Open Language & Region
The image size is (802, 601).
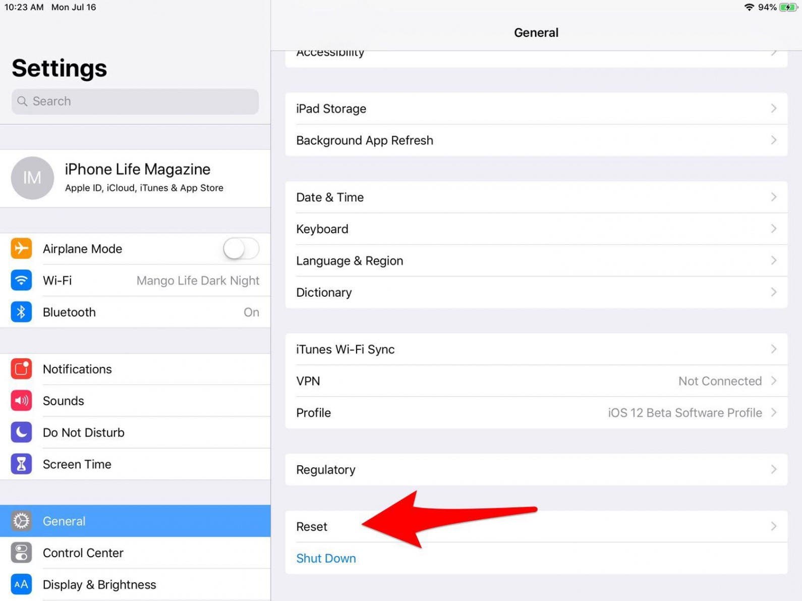click(x=536, y=260)
